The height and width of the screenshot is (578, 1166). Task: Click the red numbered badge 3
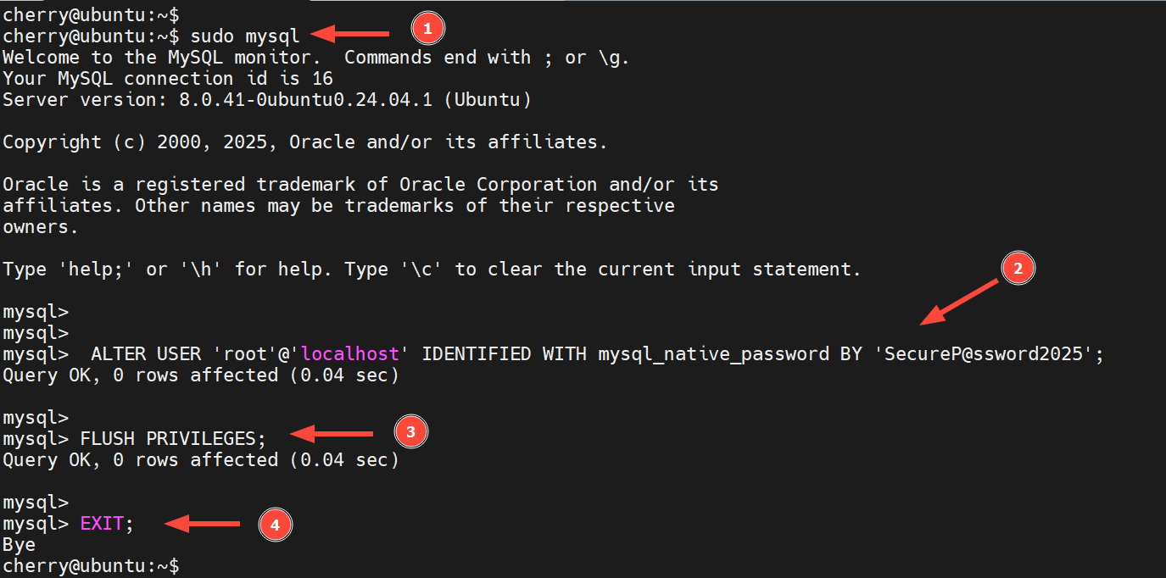[410, 432]
